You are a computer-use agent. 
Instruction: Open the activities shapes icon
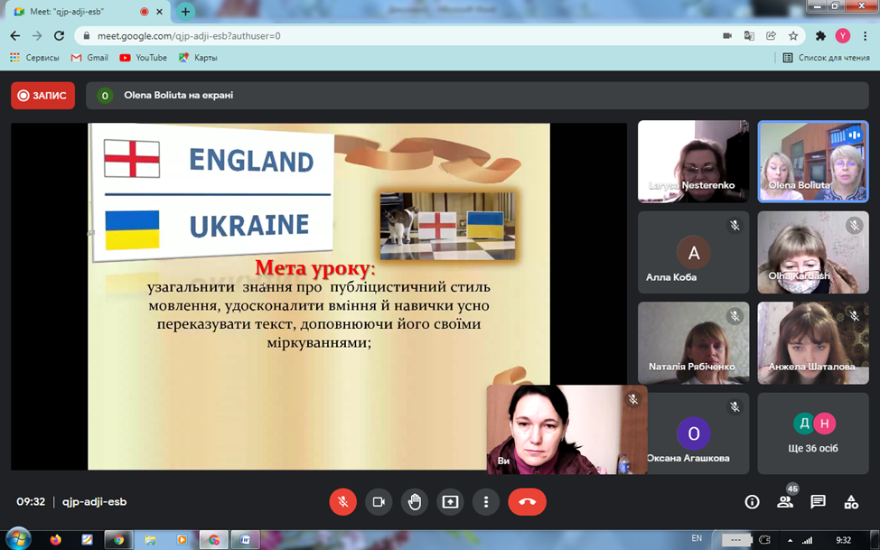click(851, 502)
